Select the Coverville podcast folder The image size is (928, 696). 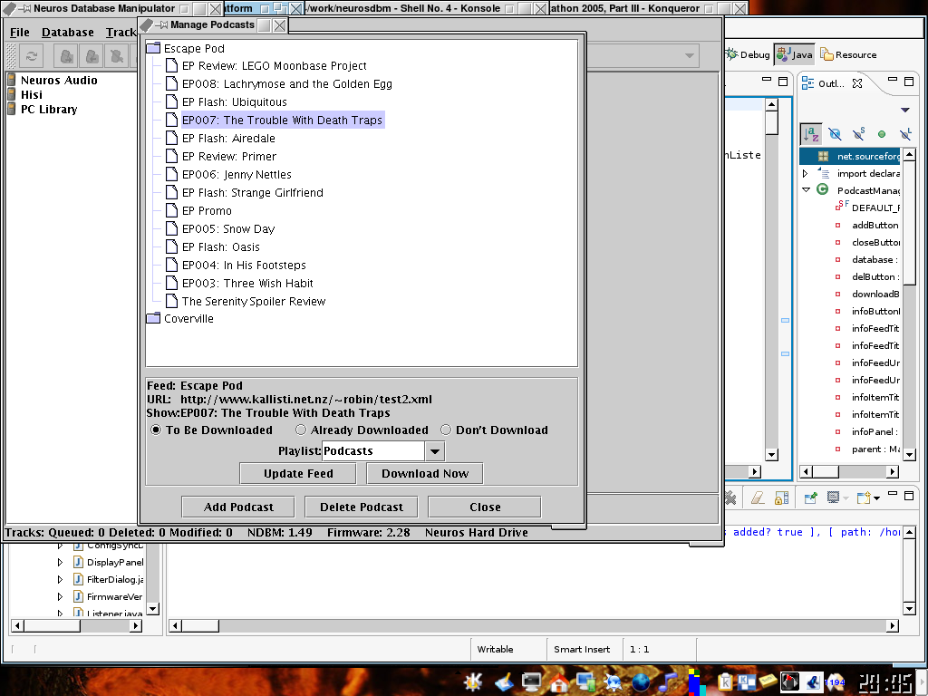tap(188, 319)
